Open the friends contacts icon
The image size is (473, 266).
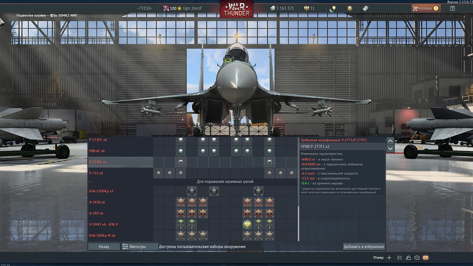coord(408,257)
